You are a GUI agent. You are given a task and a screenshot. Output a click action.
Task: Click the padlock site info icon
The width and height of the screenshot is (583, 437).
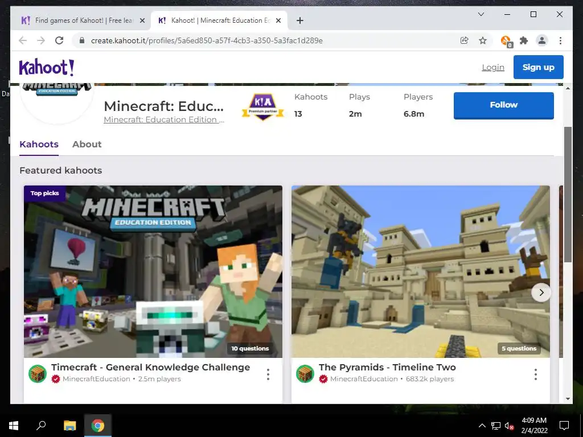82,40
